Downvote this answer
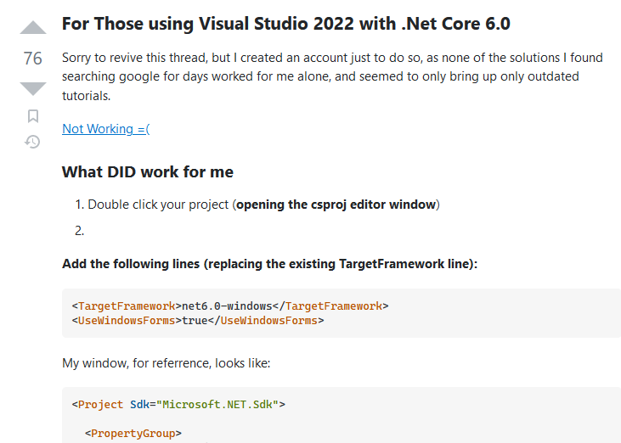The width and height of the screenshot is (621, 443). [x=32, y=88]
